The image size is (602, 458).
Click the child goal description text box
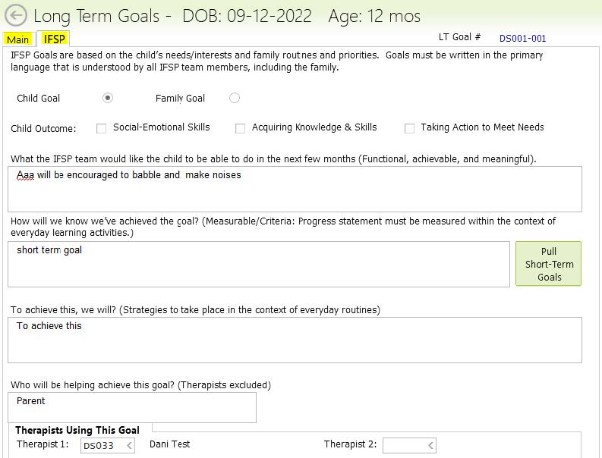click(295, 189)
